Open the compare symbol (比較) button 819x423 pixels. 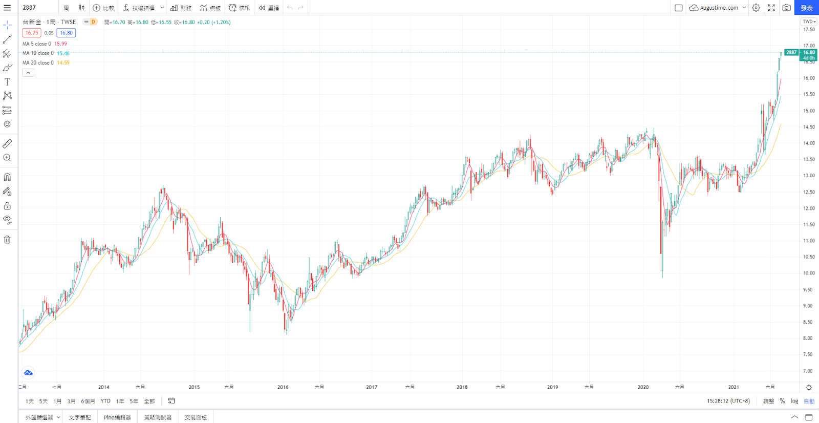(x=103, y=8)
